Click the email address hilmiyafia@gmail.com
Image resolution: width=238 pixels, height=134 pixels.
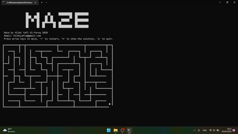27,36
